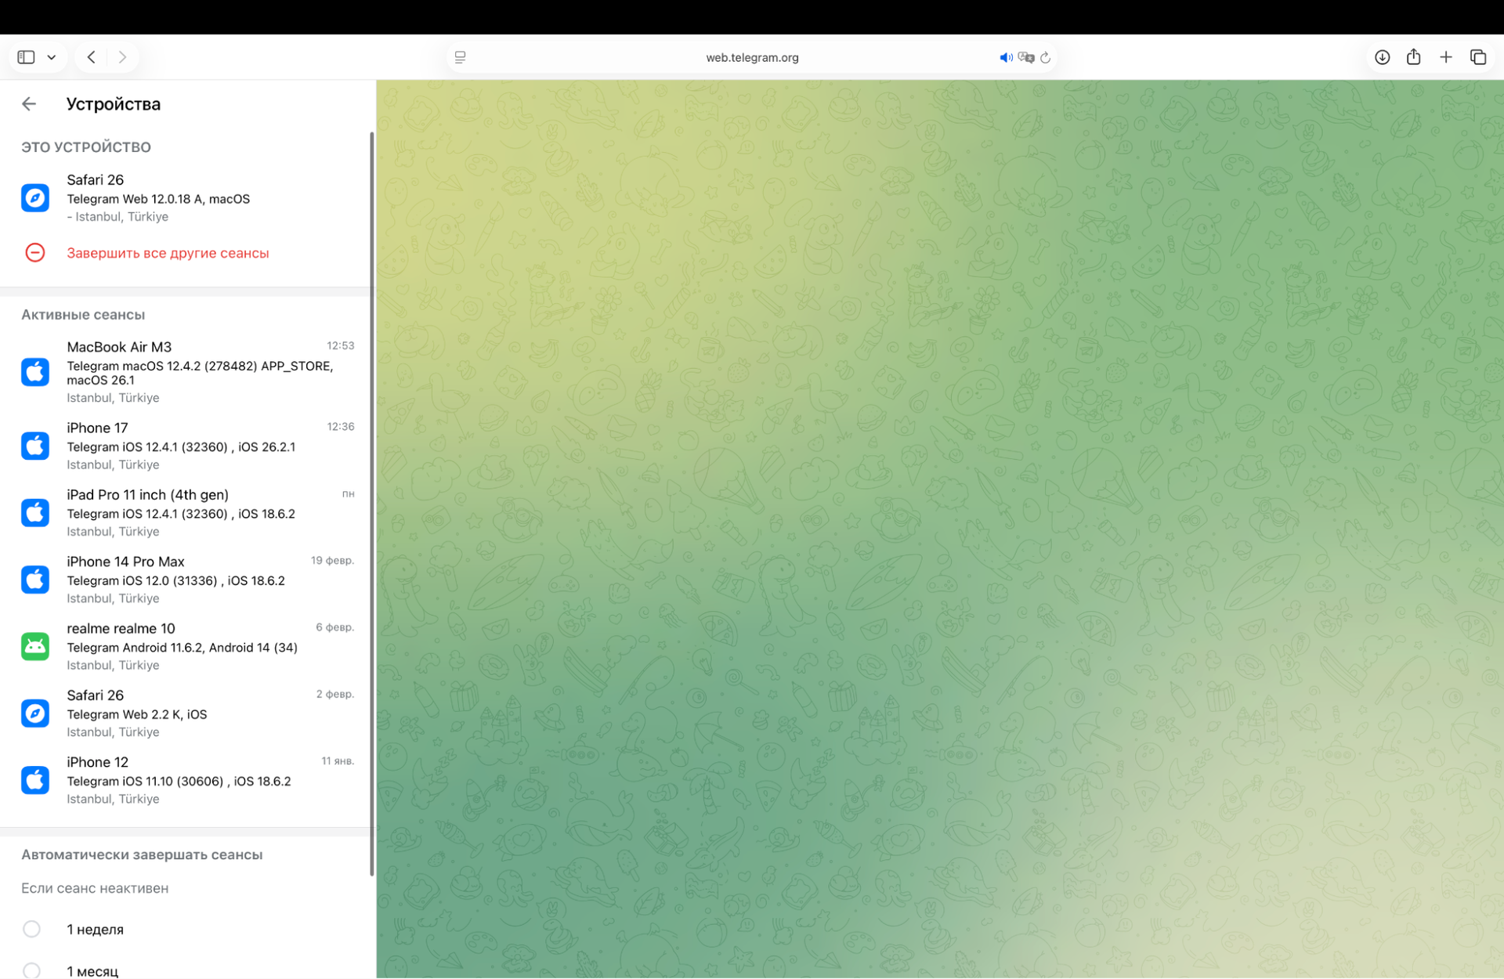Open the current Safari 26 macOS device
The height and width of the screenshot is (979, 1504).
point(186,198)
